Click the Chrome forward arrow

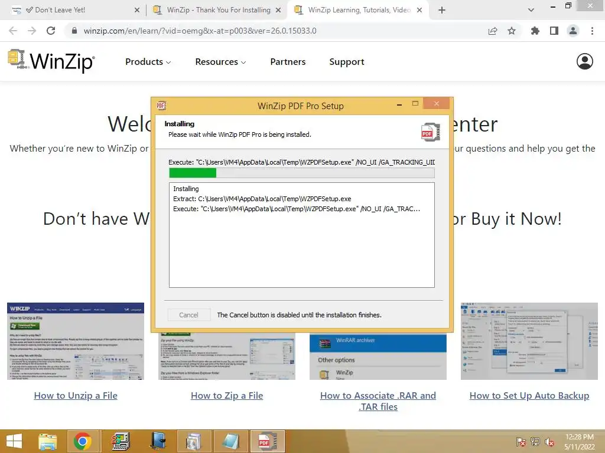(x=32, y=31)
